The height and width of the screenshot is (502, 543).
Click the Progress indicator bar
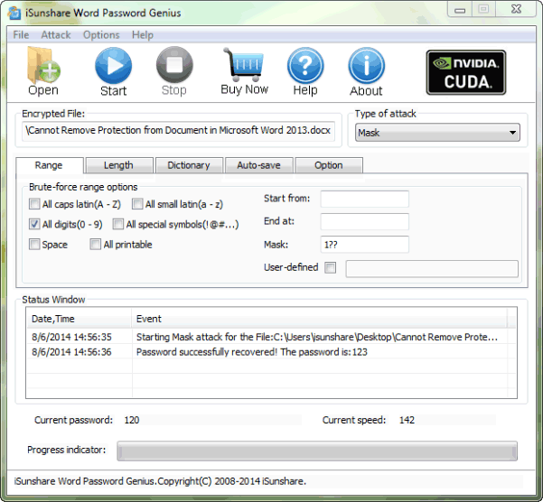pyautogui.click(x=317, y=451)
